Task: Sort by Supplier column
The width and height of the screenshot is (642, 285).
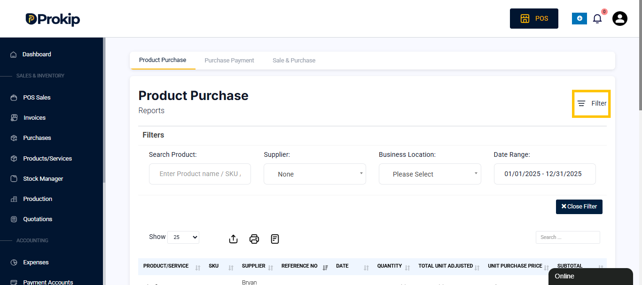Action: click(258, 266)
